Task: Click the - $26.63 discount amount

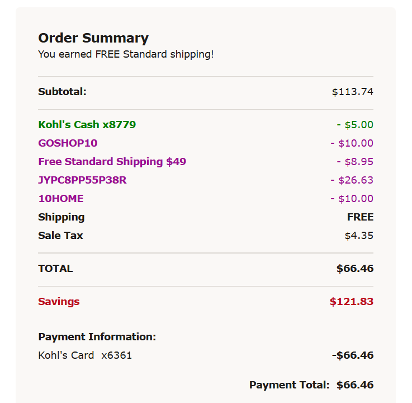Action: pos(352,180)
